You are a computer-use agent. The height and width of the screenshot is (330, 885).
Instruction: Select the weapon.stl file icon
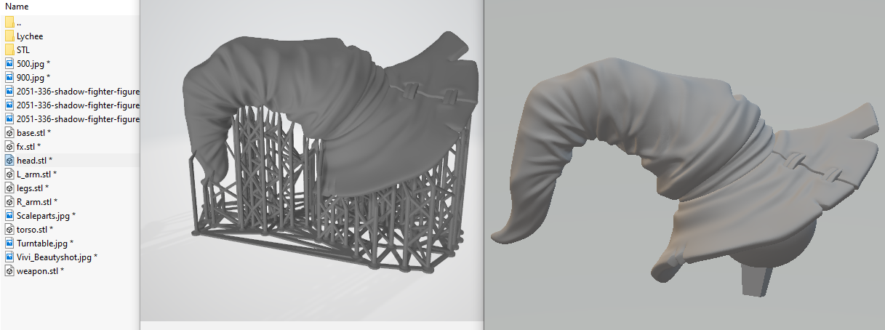click(9, 271)
